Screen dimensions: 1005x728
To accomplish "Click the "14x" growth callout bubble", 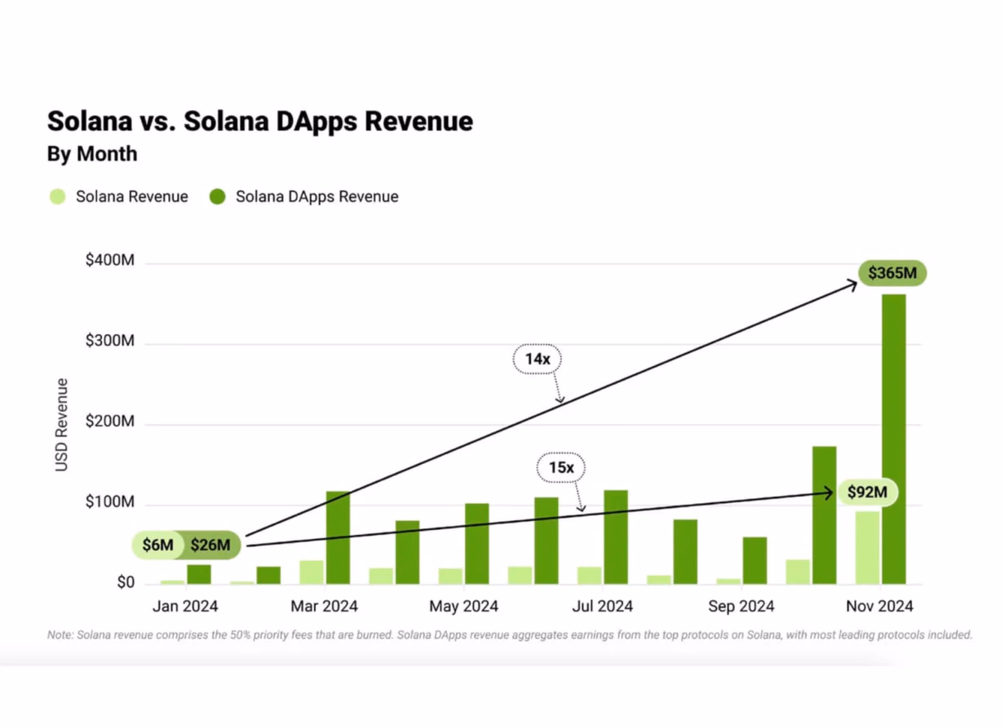I will pyautogui.click(x=538, y=359).
